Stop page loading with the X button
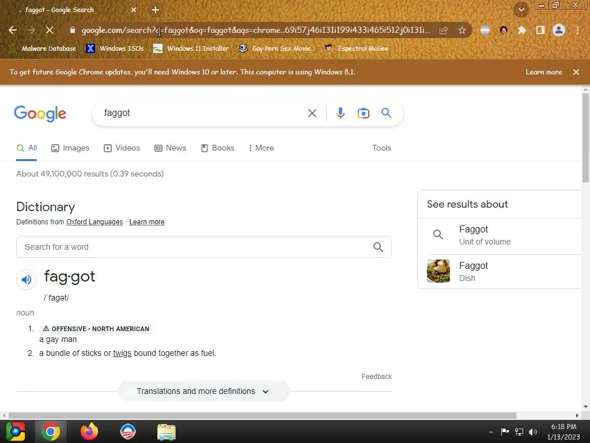Screen dimensions: 590x443 click(50, 30)
